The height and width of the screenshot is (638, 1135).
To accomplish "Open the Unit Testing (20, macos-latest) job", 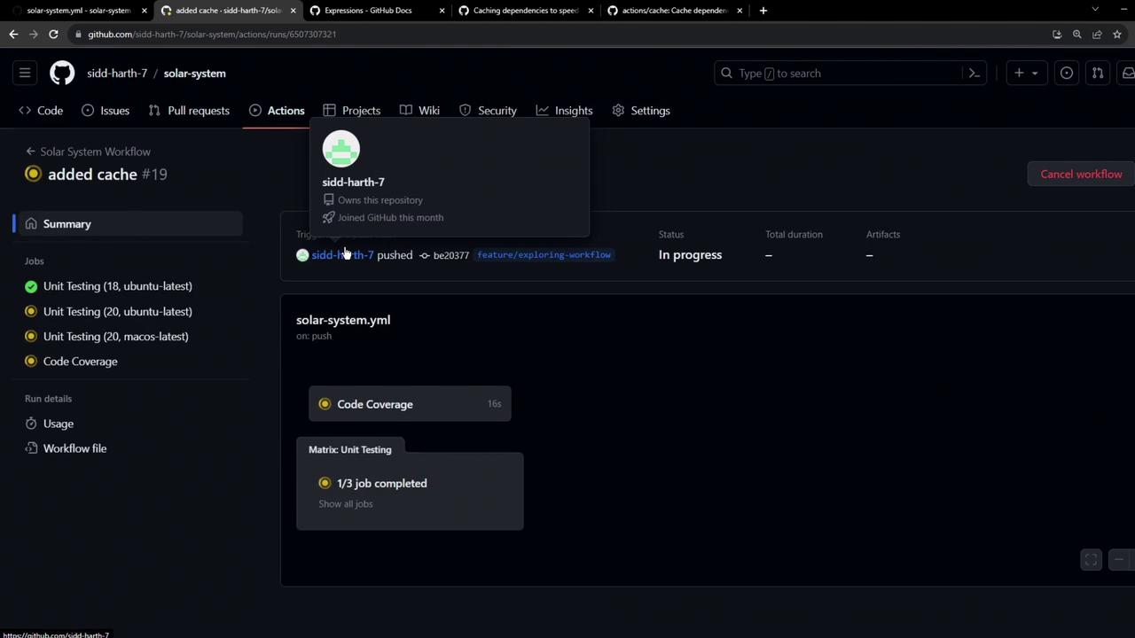I will [116, 337].
